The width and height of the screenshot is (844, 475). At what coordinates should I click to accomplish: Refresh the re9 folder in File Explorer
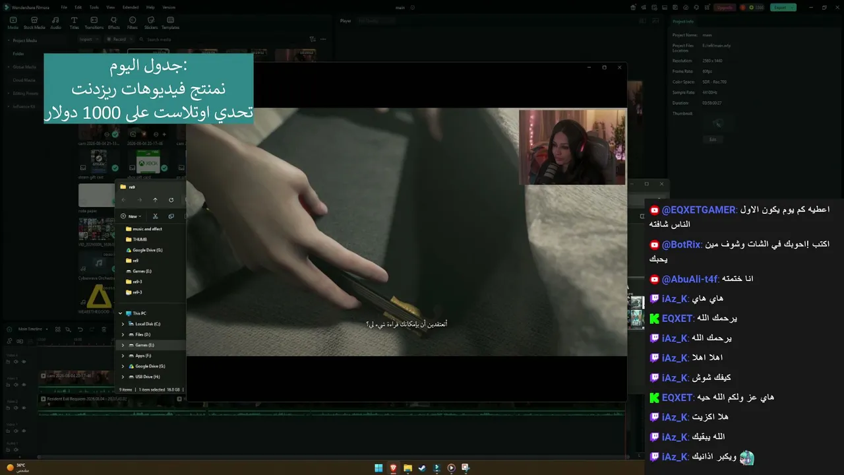pos(171,200)
